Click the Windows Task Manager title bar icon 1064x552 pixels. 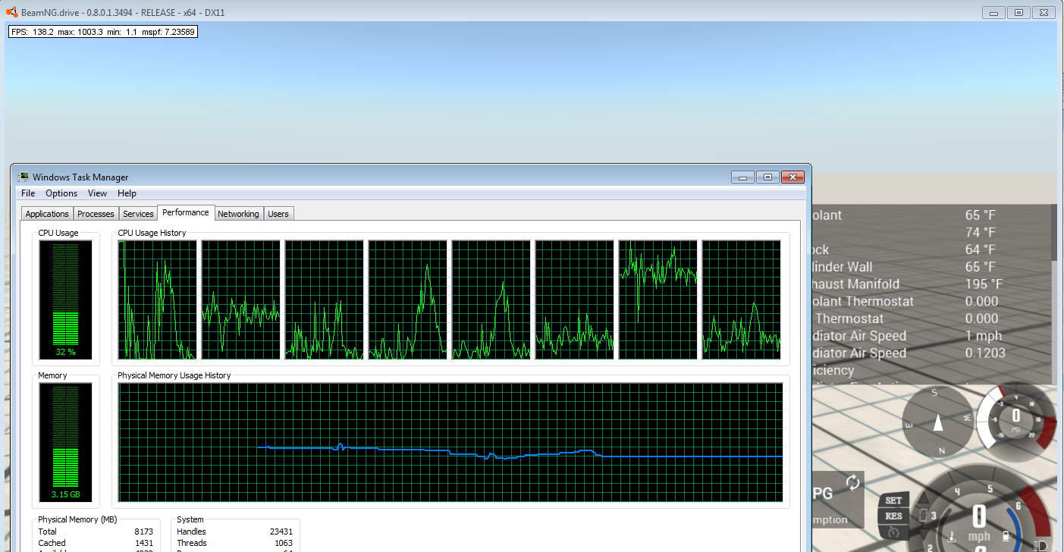coord(24,177)
